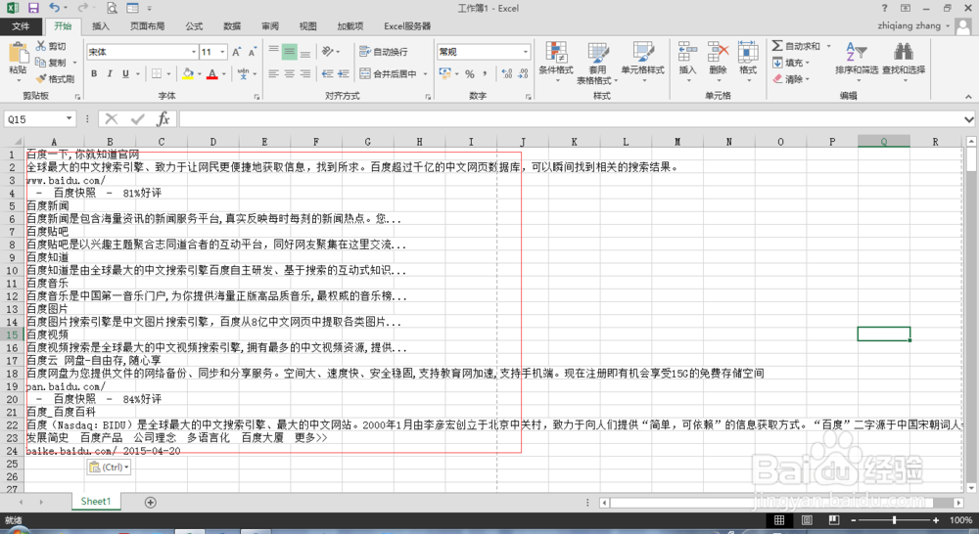Screen dimensions: 979x534
Task: Click the Format cells icon
Action: (748, 53)
